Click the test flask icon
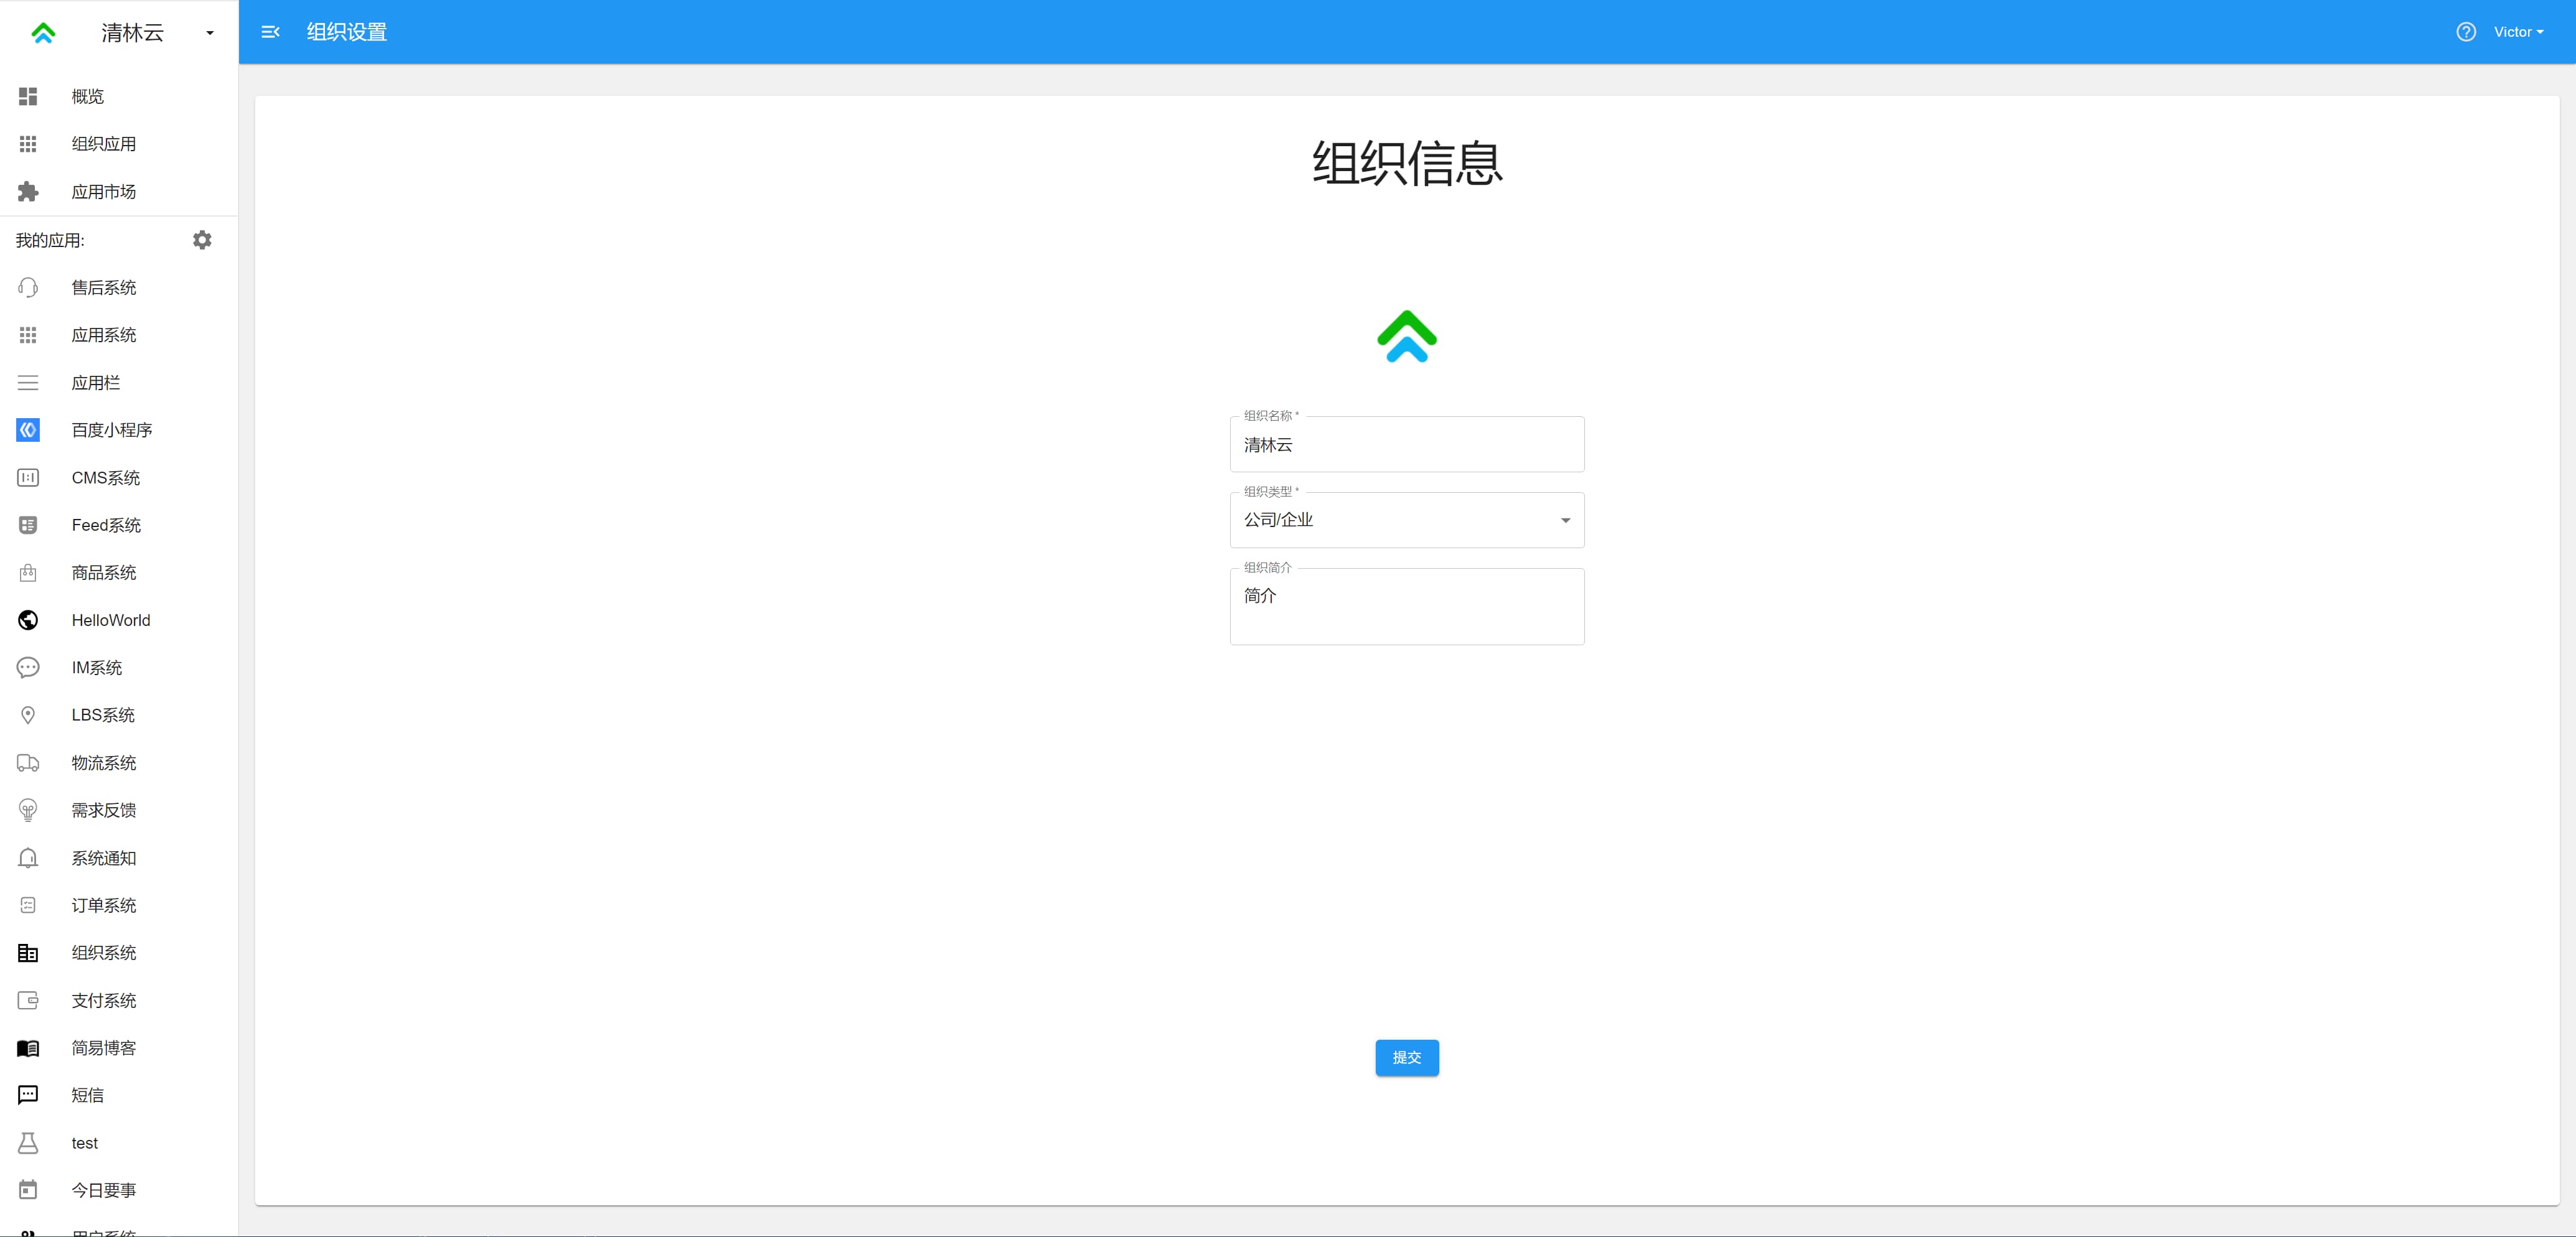Screen dimensions: 2576x1237 pos(28,1143)
